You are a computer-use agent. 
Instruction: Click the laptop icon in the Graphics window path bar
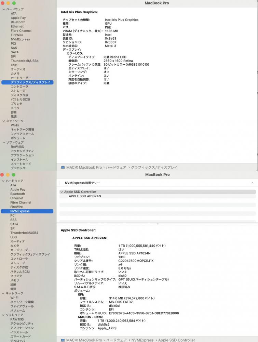63,168
